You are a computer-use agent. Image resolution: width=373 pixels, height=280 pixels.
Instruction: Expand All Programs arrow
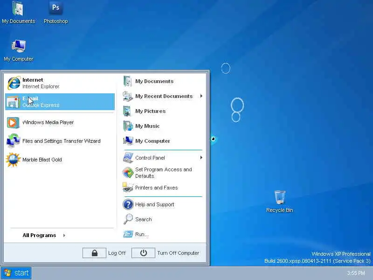click(x=64, y=236)
